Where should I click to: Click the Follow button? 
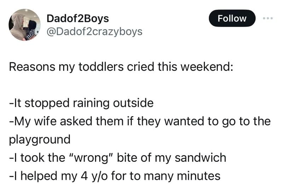(232, 18)
